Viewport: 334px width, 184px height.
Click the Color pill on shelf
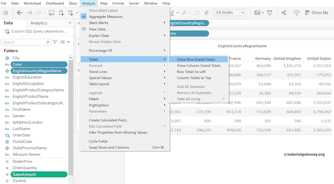click(x=189, y=34)
